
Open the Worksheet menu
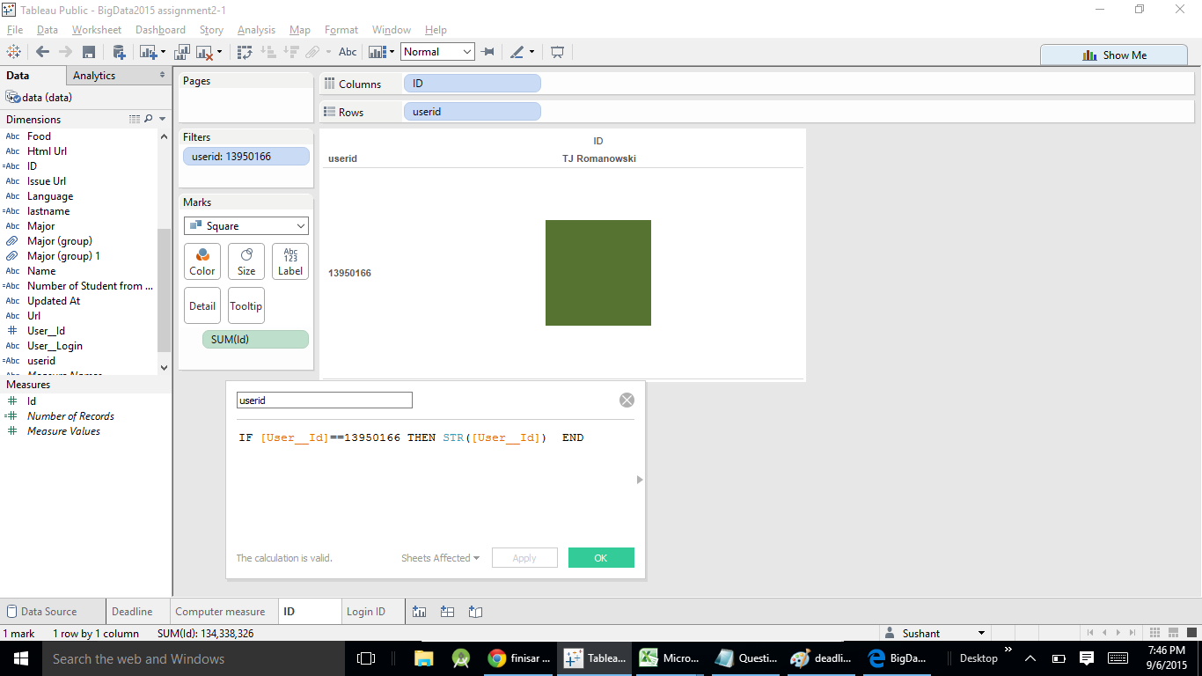pos(97,29)
